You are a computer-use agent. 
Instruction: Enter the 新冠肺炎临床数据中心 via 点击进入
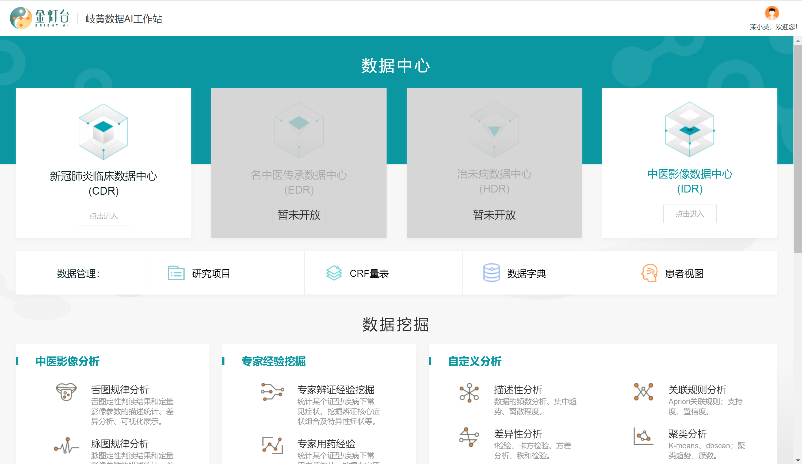(103, 216)
